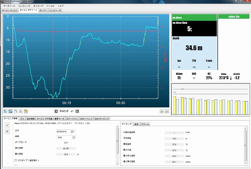Click the first chart toolbar icon below the graph
Viewport: 251px width, 169px height.
(6, 111)
